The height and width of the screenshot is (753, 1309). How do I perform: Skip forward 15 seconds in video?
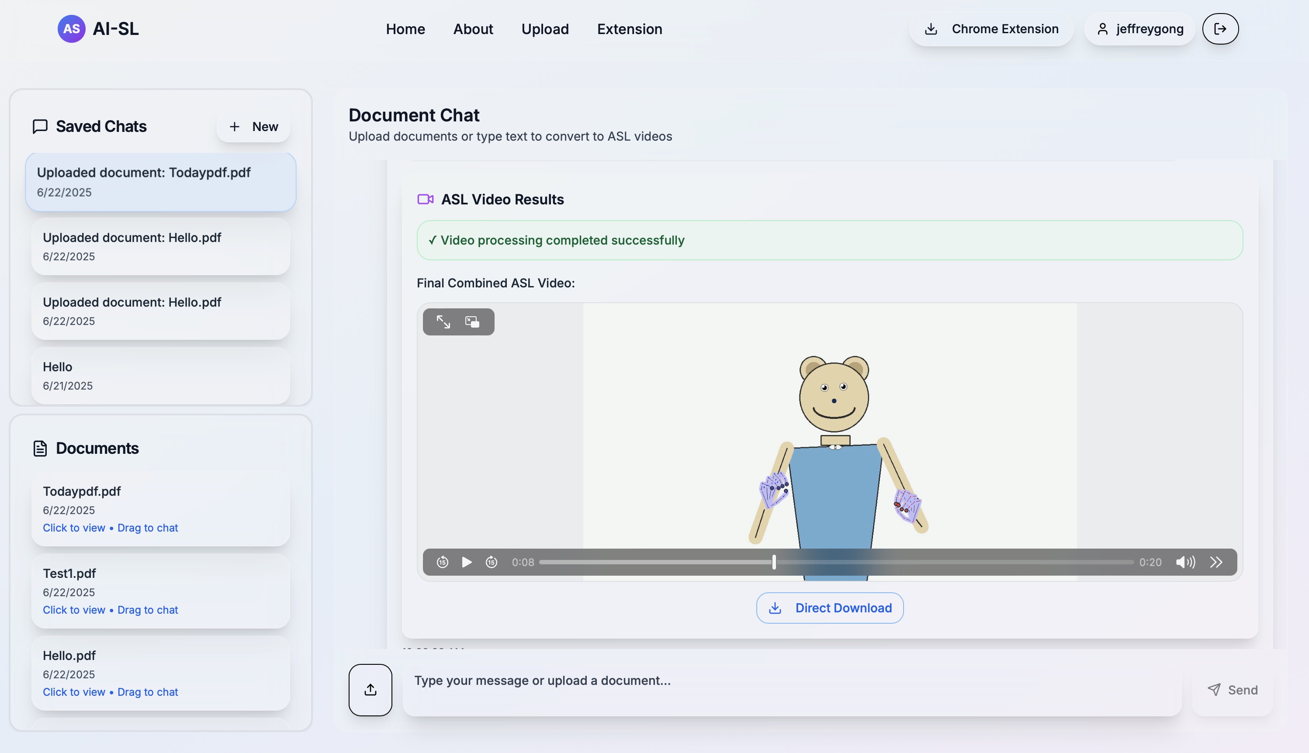[x=492, y=562]
